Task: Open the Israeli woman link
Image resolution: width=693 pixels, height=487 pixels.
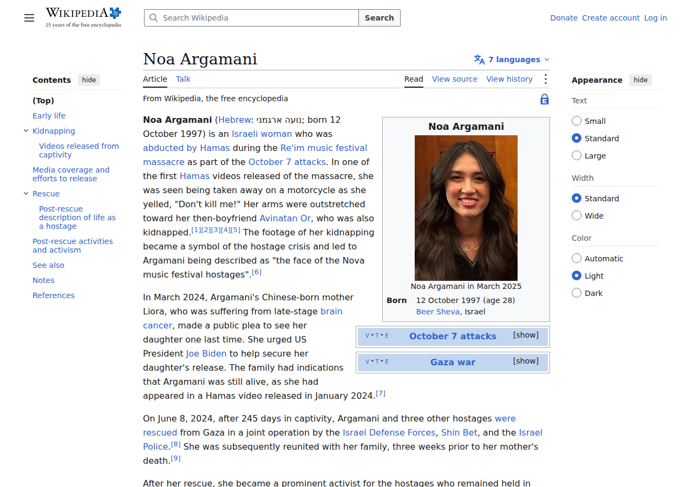Action: coord(261,134)
